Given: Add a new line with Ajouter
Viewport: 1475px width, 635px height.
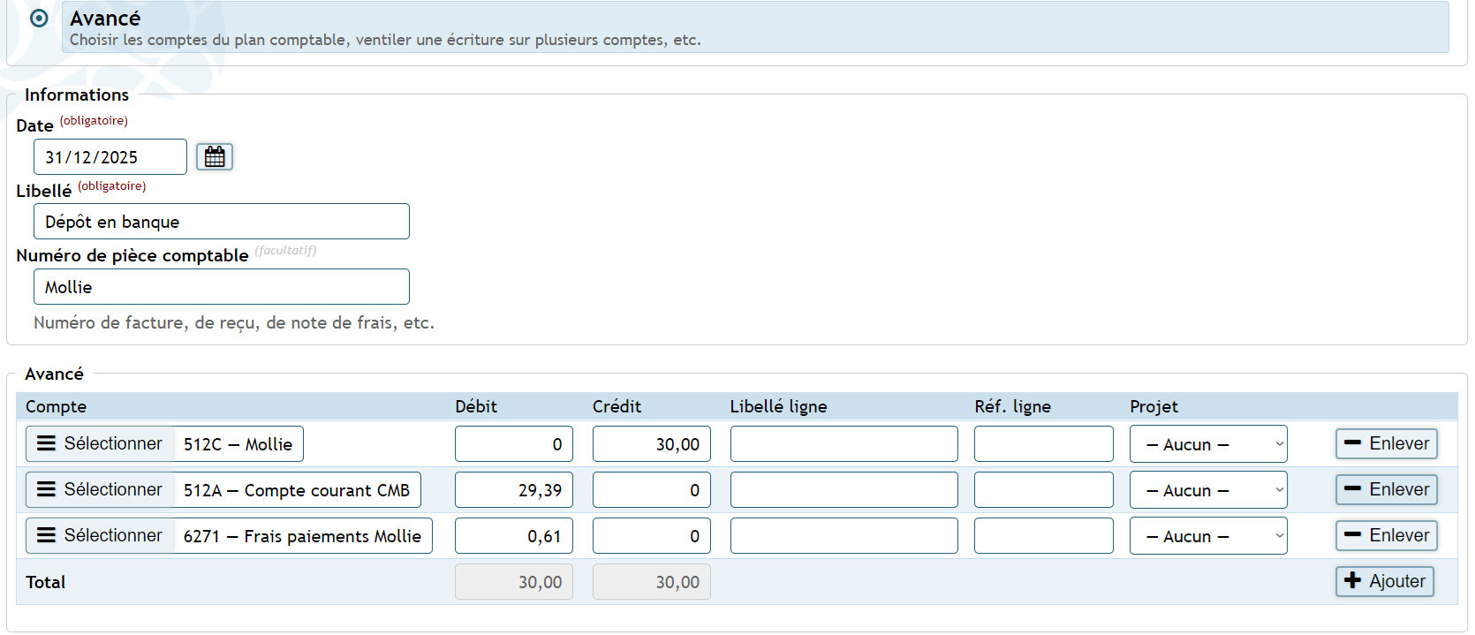Looking at the screenshot, I should point(1384,582).
